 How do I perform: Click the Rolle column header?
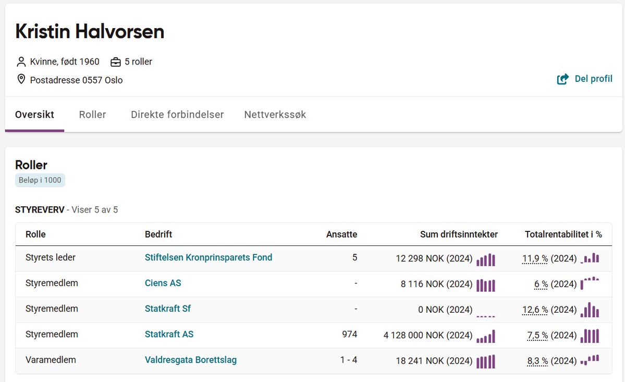tap(35, 234)
